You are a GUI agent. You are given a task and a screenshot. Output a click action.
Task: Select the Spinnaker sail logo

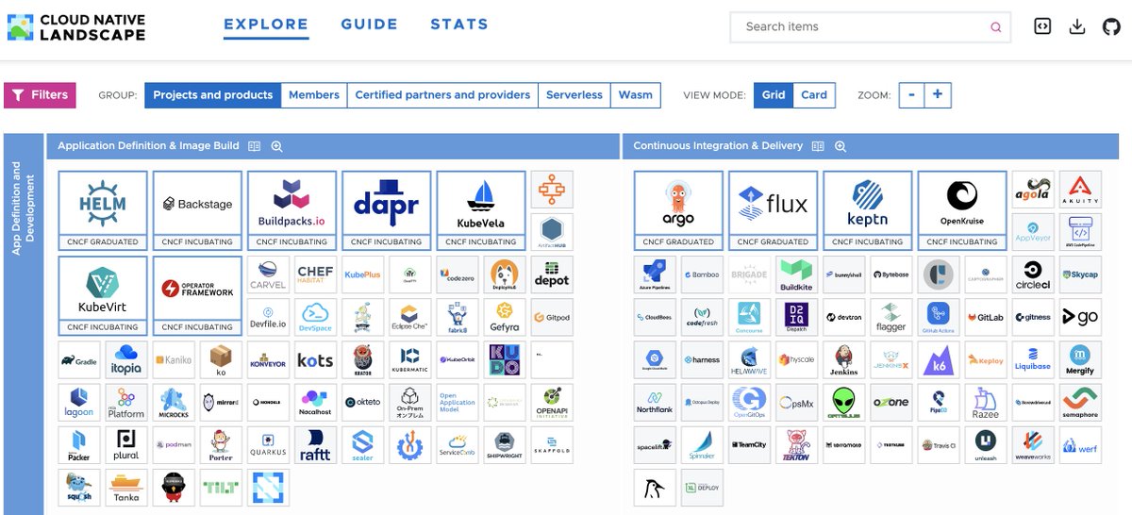pos(702,445)
